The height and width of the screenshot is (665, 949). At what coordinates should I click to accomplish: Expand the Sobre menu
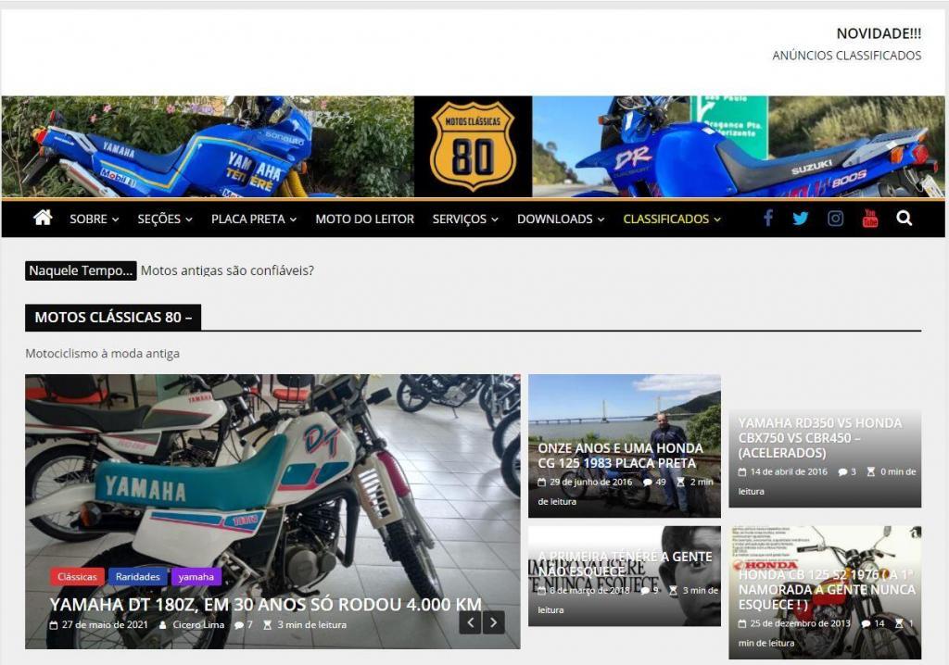(x=94, y=220)
